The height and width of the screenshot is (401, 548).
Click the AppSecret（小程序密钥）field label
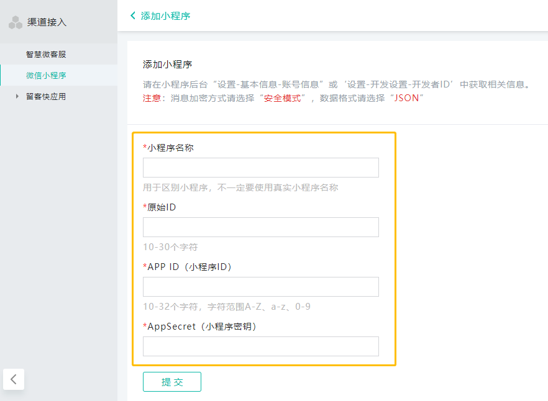click(202, 327)
